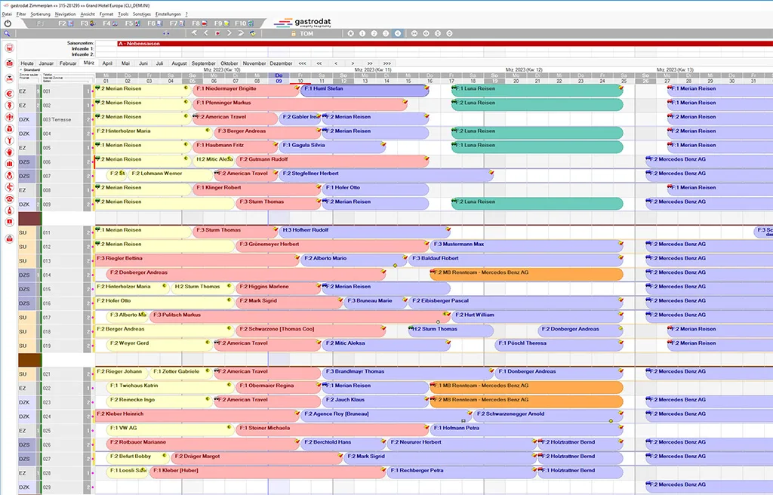The height and width of the screenshot is (495, 773).
Task: Select the Gutmann Rudolf booking
Action: click(x=332, y=160)
